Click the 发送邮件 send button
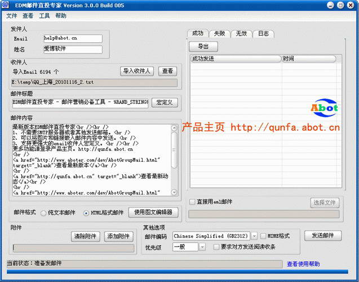This screenshot has width=359, height=282. point(323,236)
